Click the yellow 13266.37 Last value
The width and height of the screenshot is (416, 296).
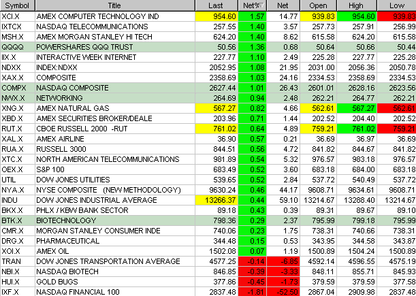pyautogui.click(x=217, y=200)
